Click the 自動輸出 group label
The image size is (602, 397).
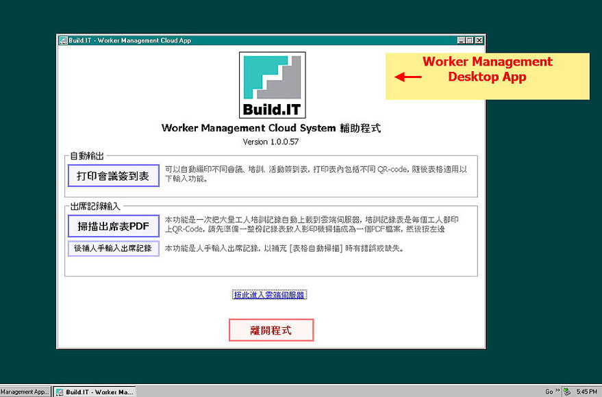87,156
